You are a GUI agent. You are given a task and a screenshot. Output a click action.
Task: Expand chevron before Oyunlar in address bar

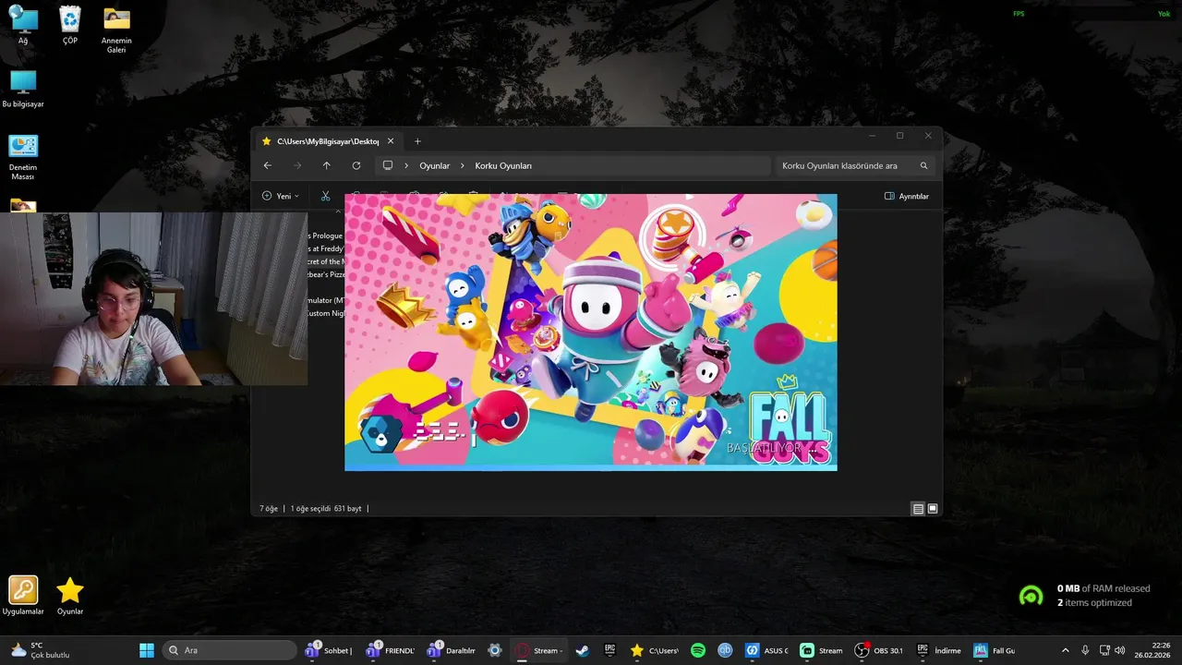406,165
